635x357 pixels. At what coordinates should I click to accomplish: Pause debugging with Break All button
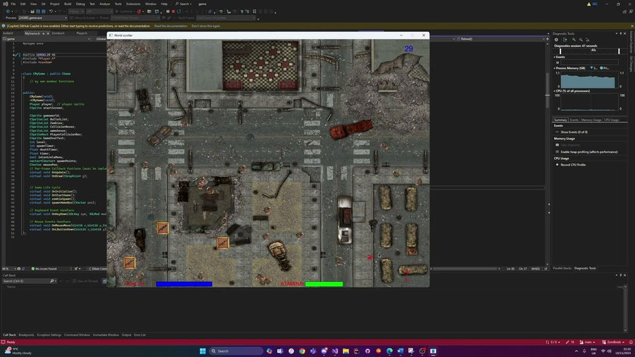(x=167, y=11)
